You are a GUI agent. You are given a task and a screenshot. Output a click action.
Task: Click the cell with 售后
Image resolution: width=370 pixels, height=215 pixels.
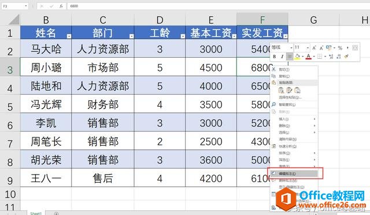[x=103, y=178]
